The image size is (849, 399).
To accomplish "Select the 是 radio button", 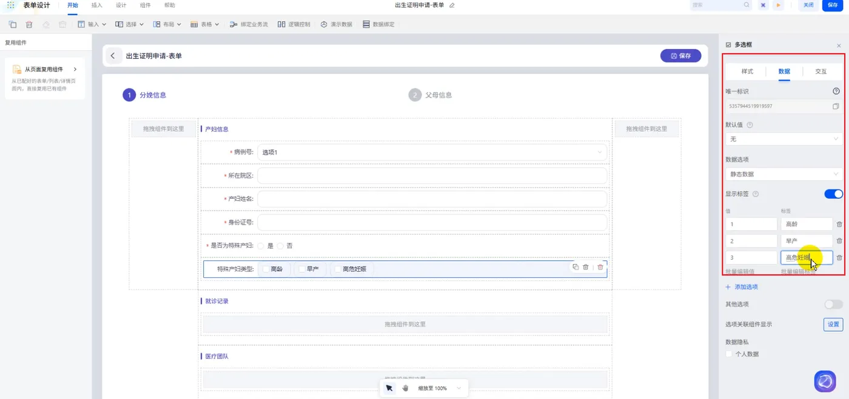I will (261, 246).
